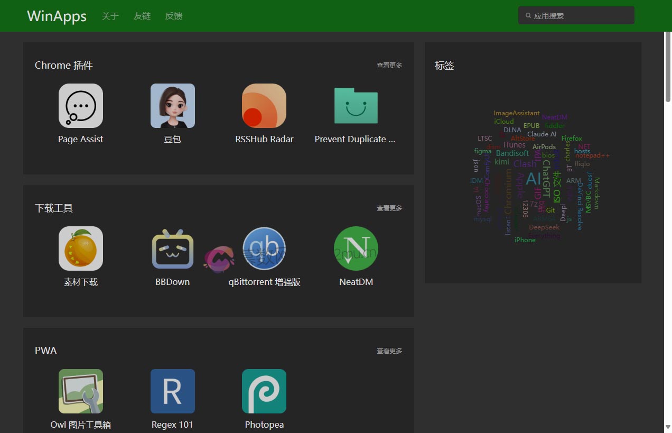Viewport: 672px width, 433px height.
Task: Click the ChatGPT tag in tag cloud
Action: click(x=546, y=179)
